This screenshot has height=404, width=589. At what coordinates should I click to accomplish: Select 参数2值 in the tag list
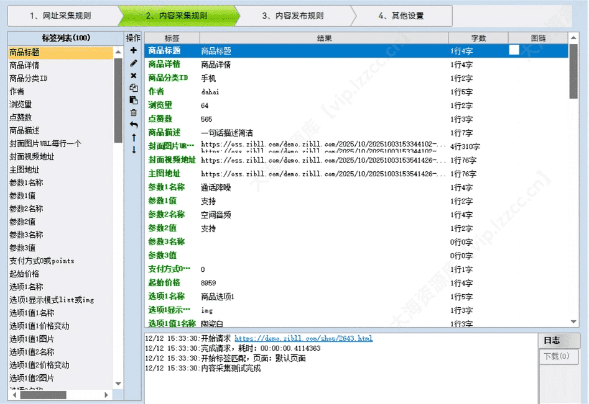[x=60, y=222]
